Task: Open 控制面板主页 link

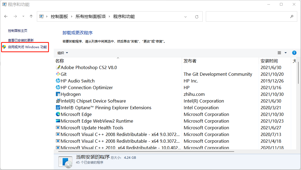Action: pyautogui.click(x=17, y=31)
